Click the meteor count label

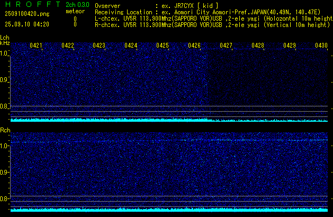coord(75,11)
